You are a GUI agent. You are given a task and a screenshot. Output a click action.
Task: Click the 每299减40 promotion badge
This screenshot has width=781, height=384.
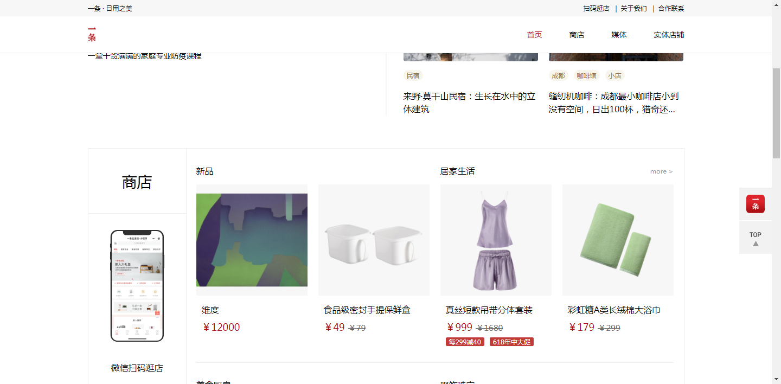[x=465, y=342]
